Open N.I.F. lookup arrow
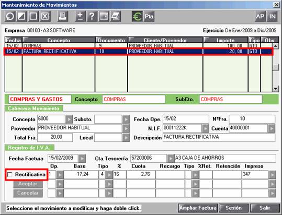Viewport: 282px width, 215px height. (x=205, y=128)
